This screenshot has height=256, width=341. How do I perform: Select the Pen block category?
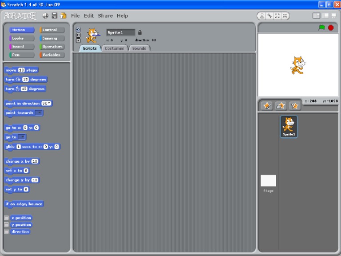(x=22, y=55)
